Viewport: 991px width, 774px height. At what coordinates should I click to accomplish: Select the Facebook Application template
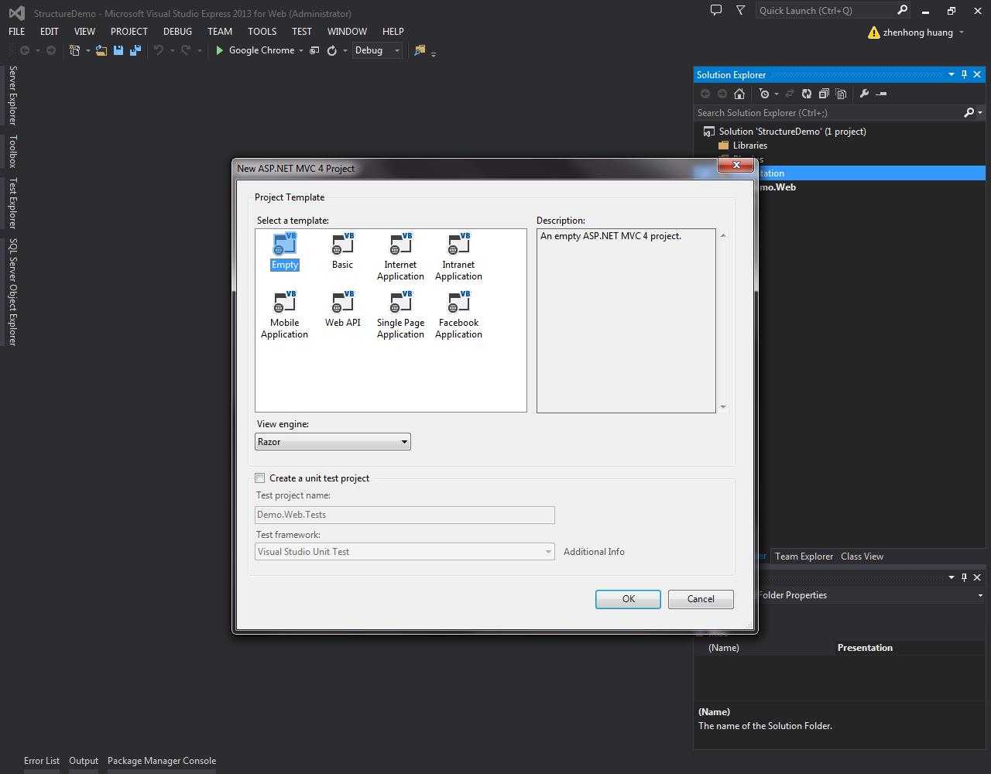(x=458, y=315)
